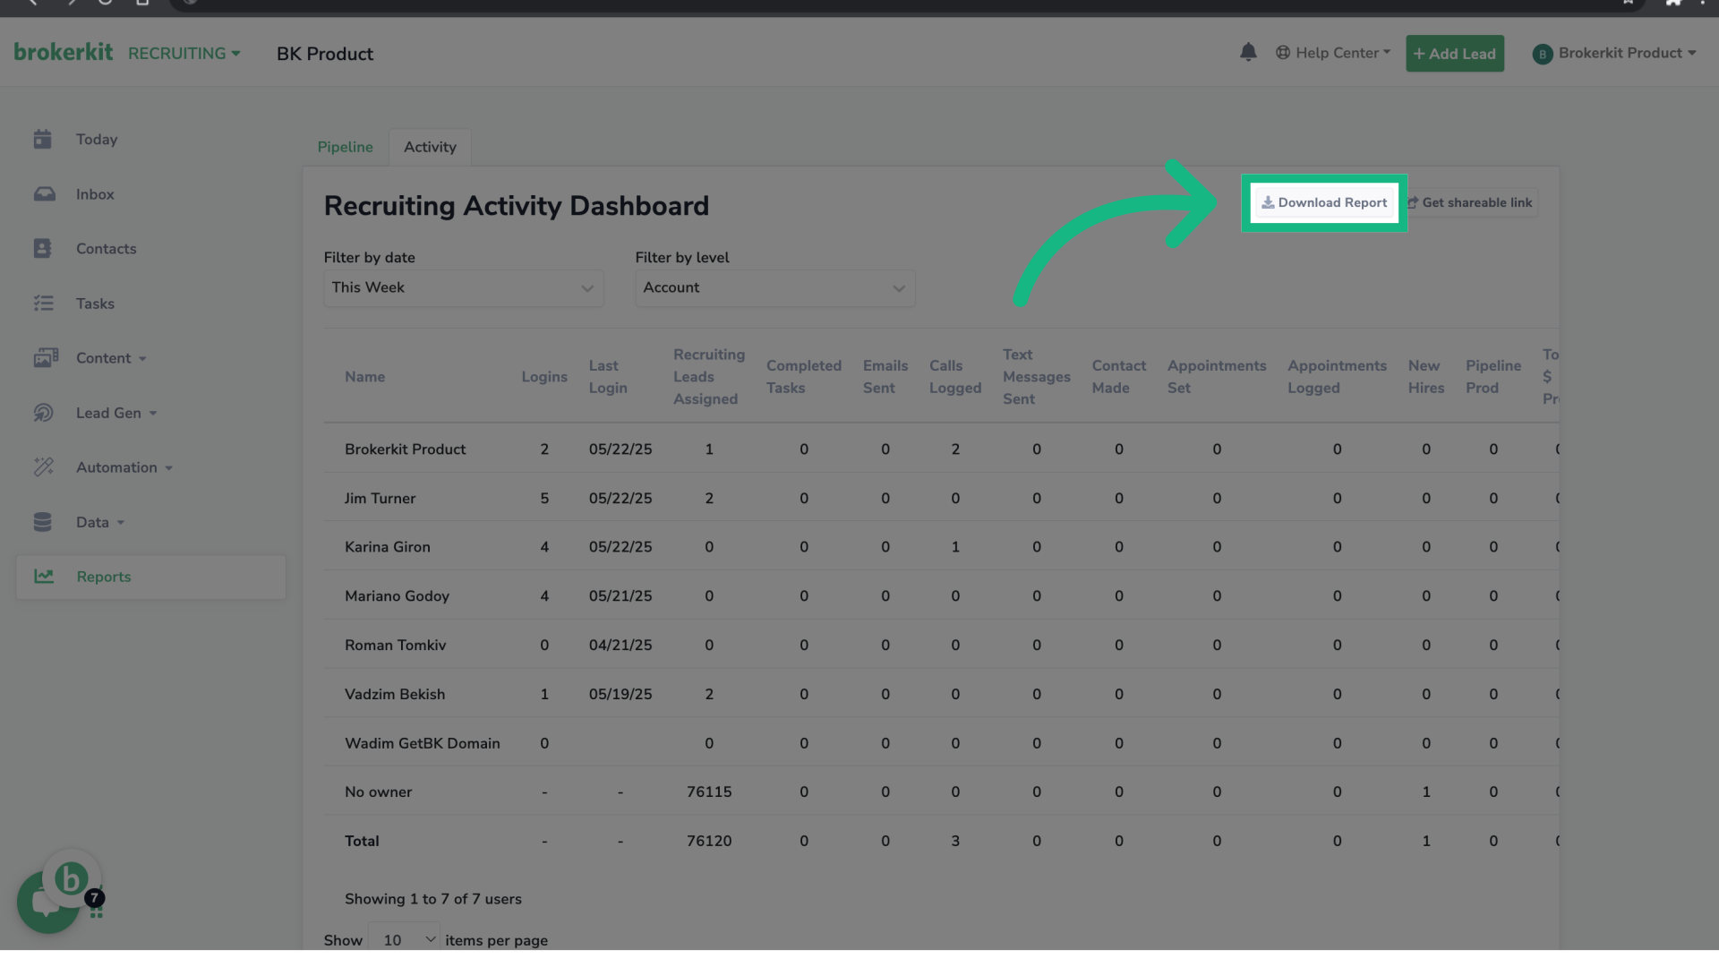Sort by Pipeline Prod column header
The width and height of the screenshot is (1719, 967).
[1493, 377]
